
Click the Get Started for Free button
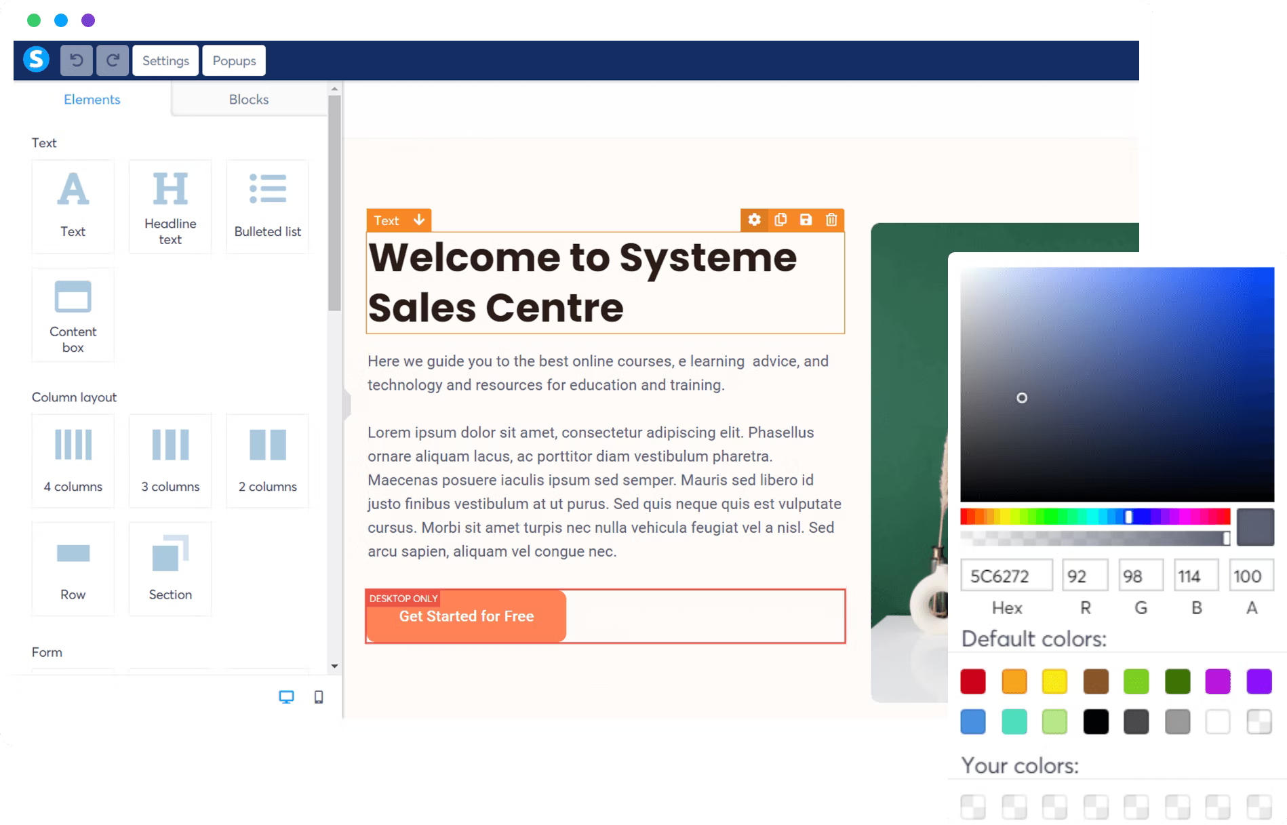coord(467,616)
